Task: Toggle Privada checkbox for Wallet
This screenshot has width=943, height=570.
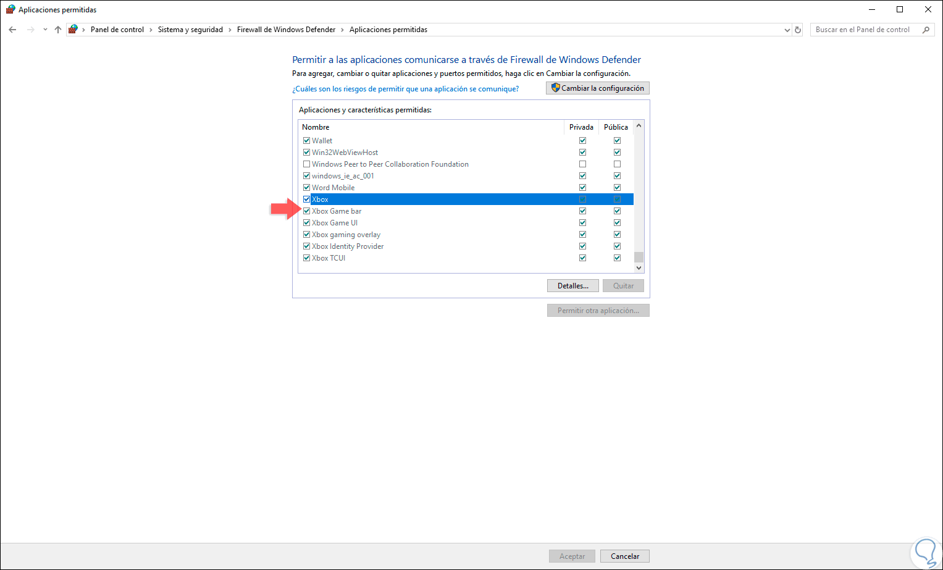Action: pyautogui.click(x=582, y=141)
